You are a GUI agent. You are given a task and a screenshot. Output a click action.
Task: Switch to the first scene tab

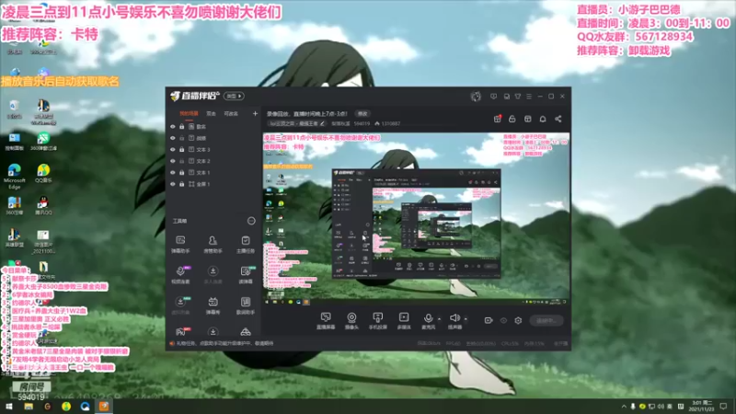190,113
